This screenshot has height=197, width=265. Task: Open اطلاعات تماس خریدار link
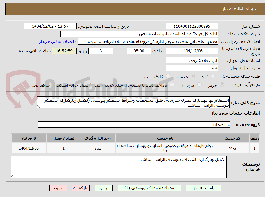tap(58, 41)
